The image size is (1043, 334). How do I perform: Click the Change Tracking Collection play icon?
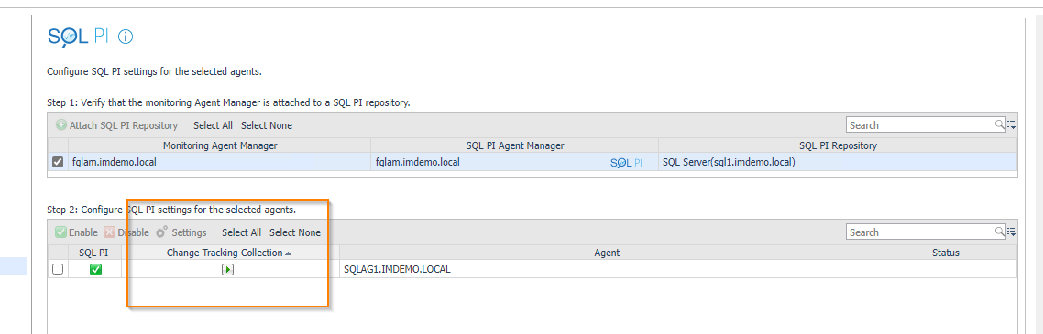[228, 270]
